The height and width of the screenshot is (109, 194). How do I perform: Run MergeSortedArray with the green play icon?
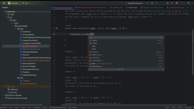click(x=148, y=3)
